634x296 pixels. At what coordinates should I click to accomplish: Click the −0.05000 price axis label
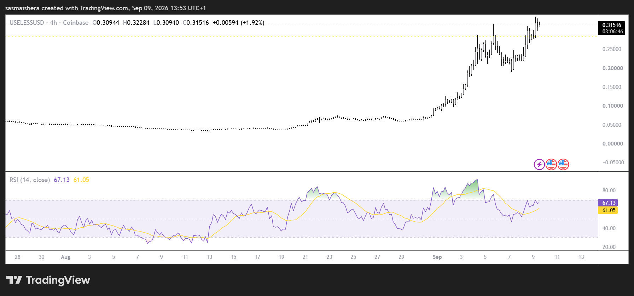613,163
